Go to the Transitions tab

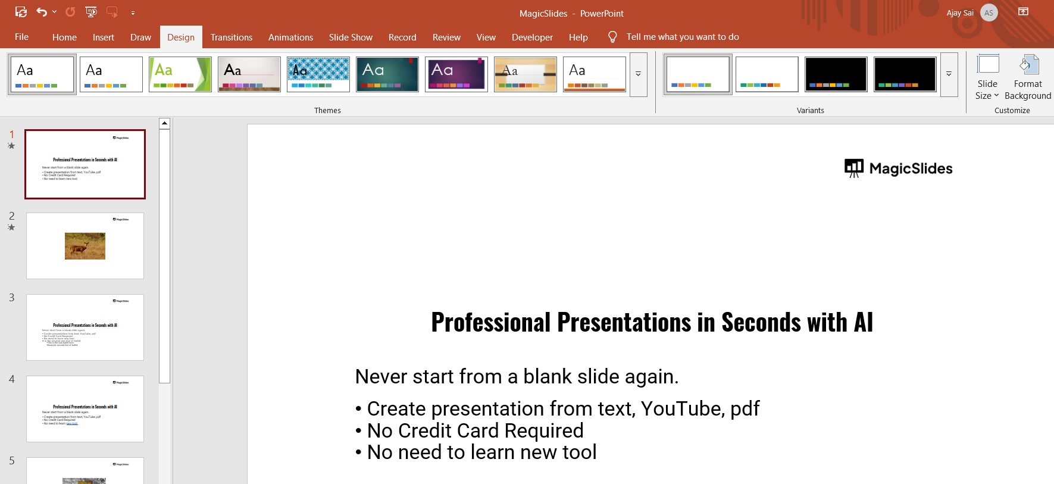click(x=232, y=37)
